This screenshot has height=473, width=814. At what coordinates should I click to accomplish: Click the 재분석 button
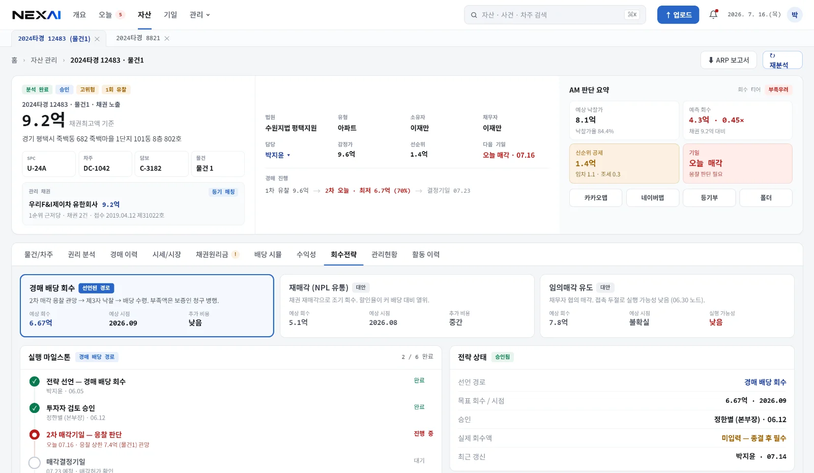pos(782,60)
